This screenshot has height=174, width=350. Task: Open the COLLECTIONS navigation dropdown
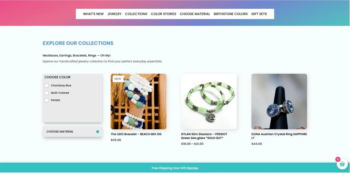pyautogui.click(x=136, y=14)
